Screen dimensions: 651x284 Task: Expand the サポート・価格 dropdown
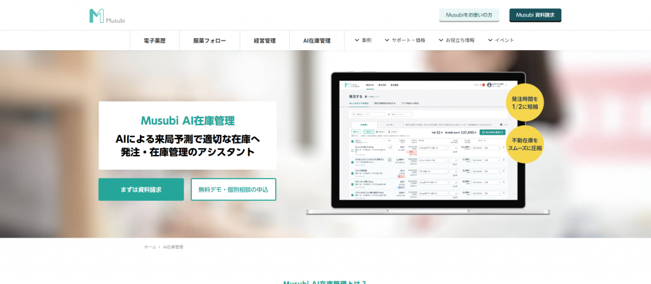click(x=405, y=40)
